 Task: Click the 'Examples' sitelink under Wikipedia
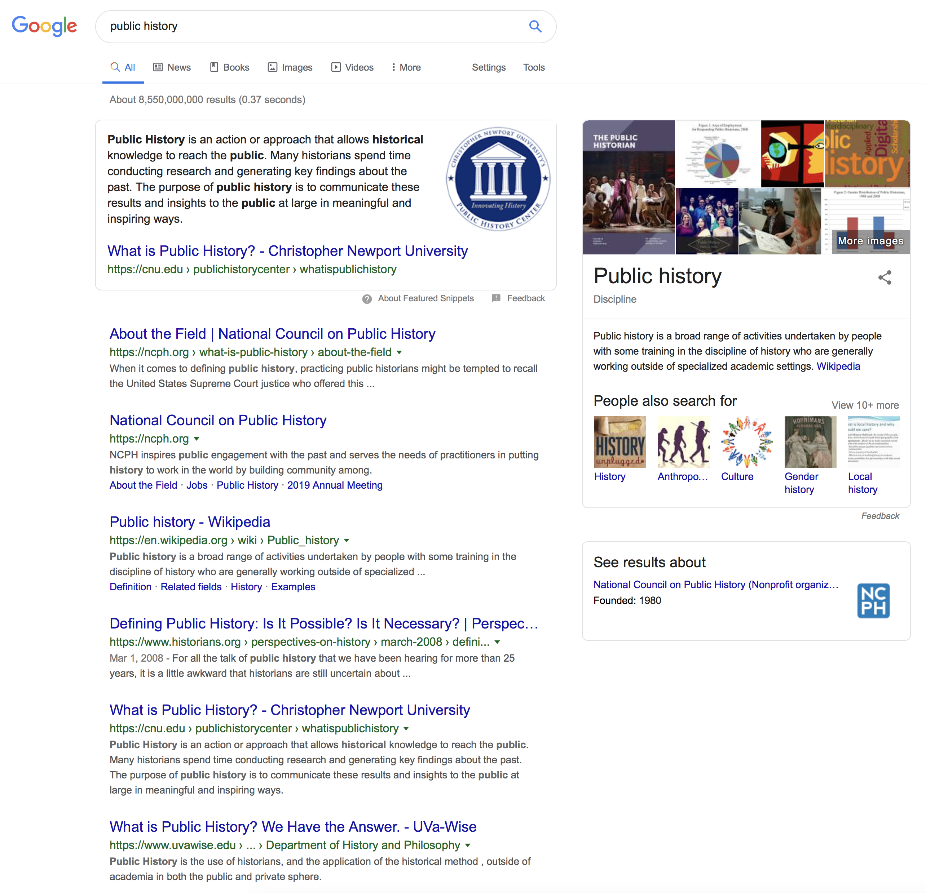pyautogui.click(x=293, y=587)
